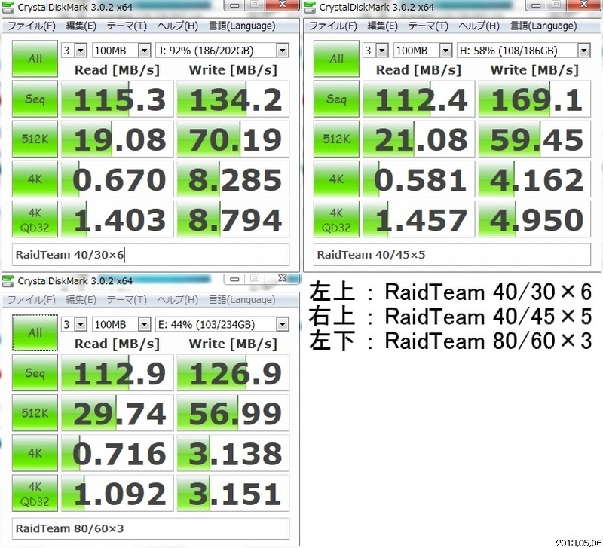Click the 70.19 512K write result
603x548 pixels.
(233, 139)
